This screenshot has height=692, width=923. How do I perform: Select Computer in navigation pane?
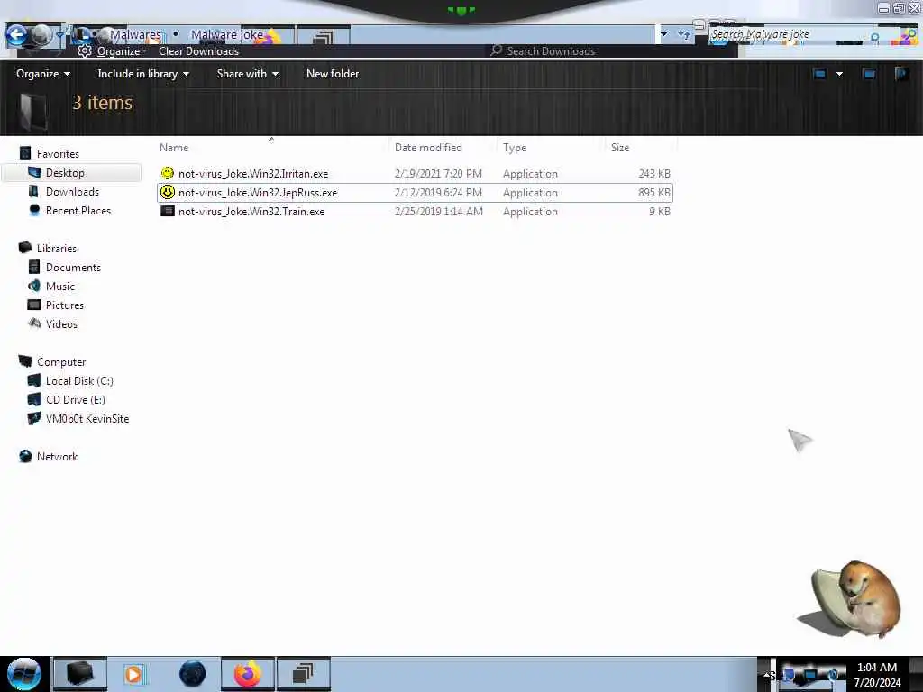pyautogui.click(x=61, y=362)
